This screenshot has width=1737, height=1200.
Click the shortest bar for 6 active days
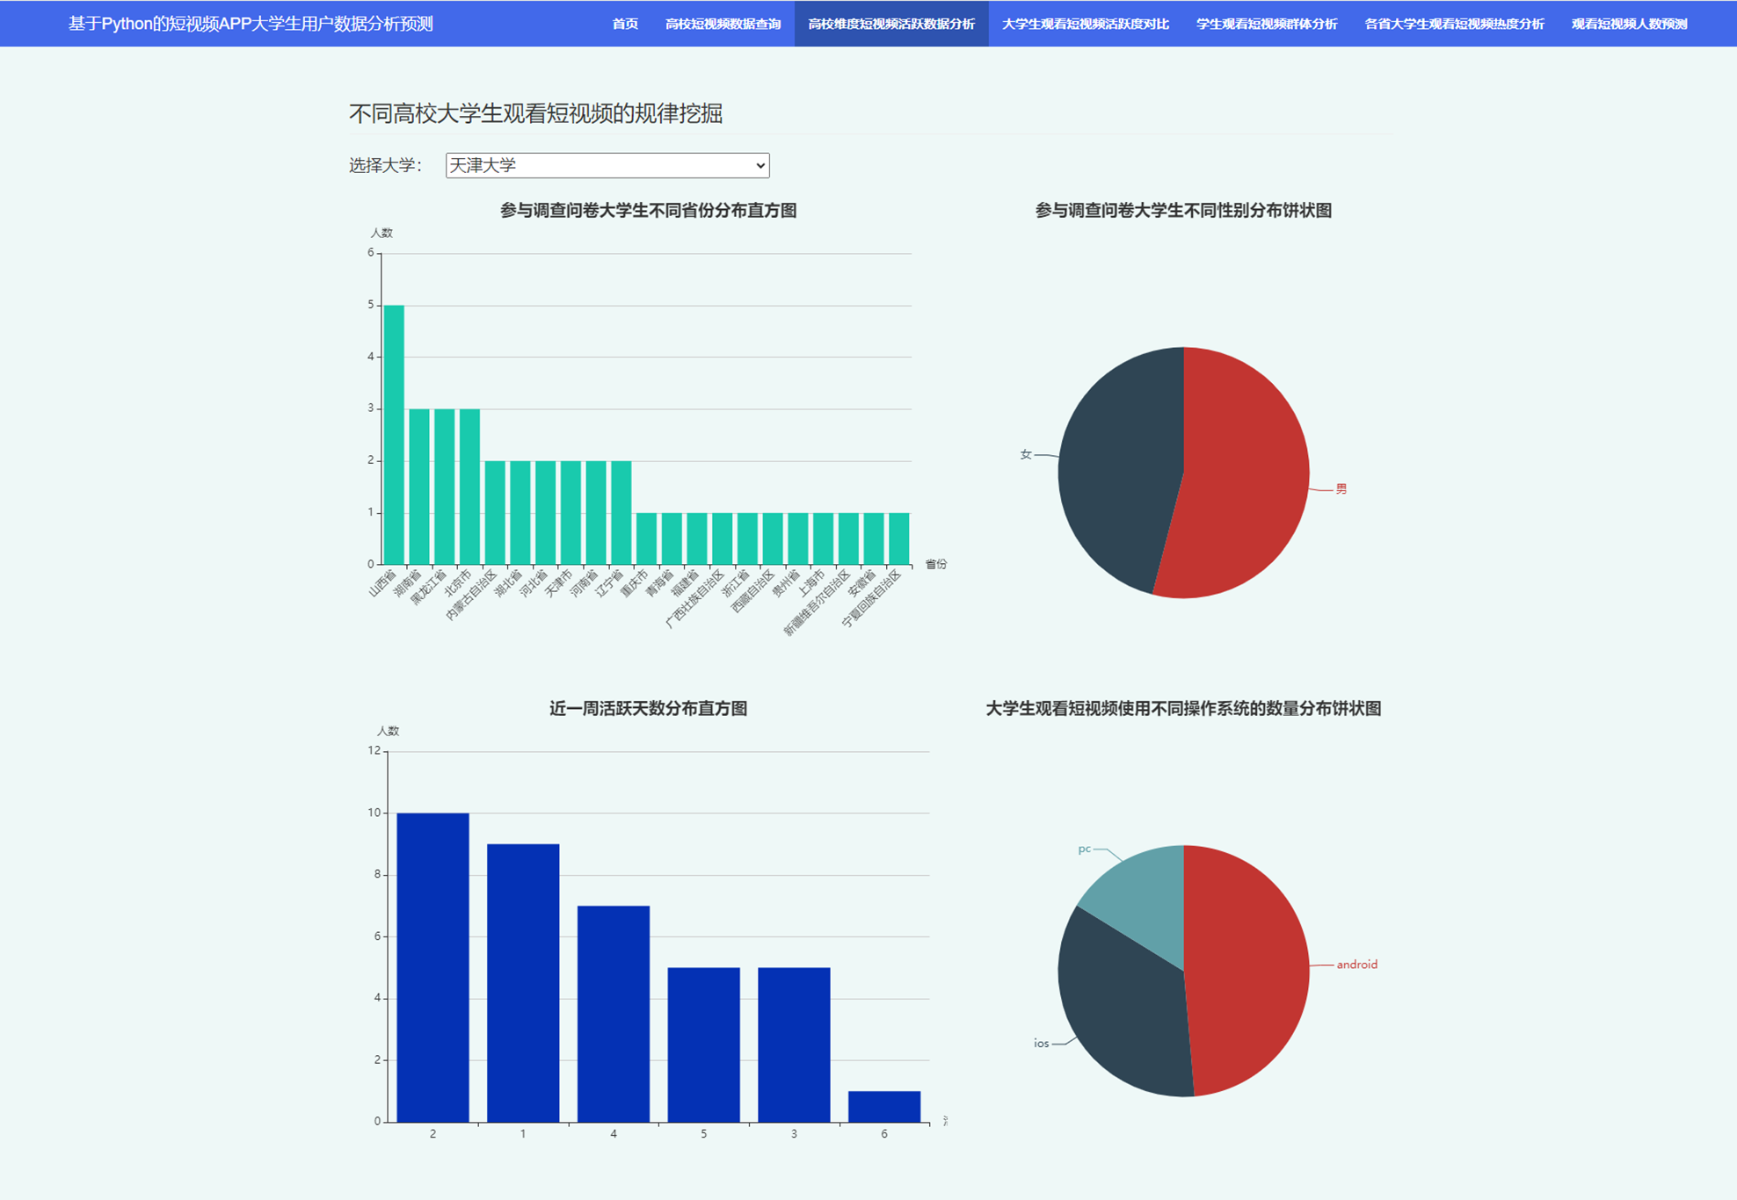(883, 1106)
